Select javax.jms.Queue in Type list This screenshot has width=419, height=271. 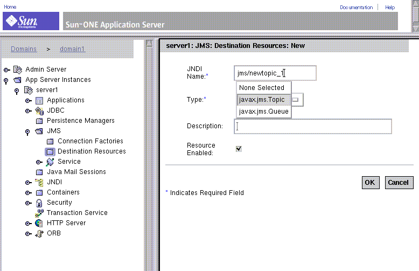point(263,112)
